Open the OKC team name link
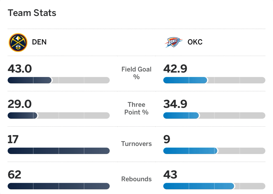 tap(195, 42)
